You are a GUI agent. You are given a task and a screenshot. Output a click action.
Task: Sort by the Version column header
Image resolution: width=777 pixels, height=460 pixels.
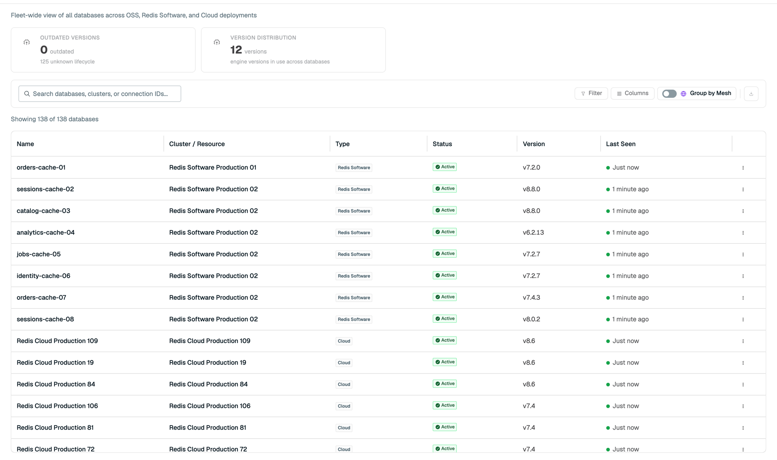tap(534, 144)
